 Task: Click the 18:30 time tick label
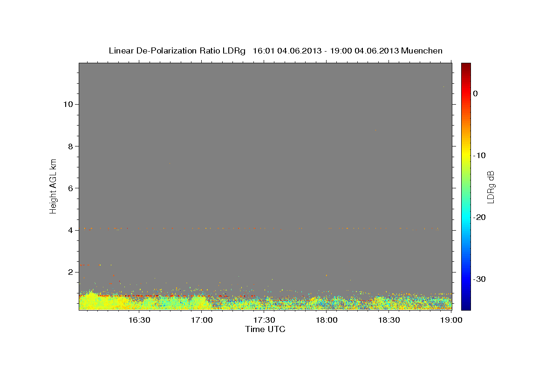click(389, 320)
